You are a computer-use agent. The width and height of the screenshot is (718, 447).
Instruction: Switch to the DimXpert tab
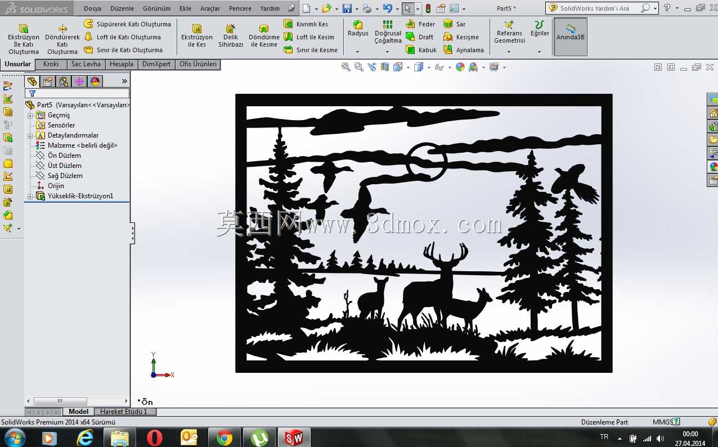[156, 64]
